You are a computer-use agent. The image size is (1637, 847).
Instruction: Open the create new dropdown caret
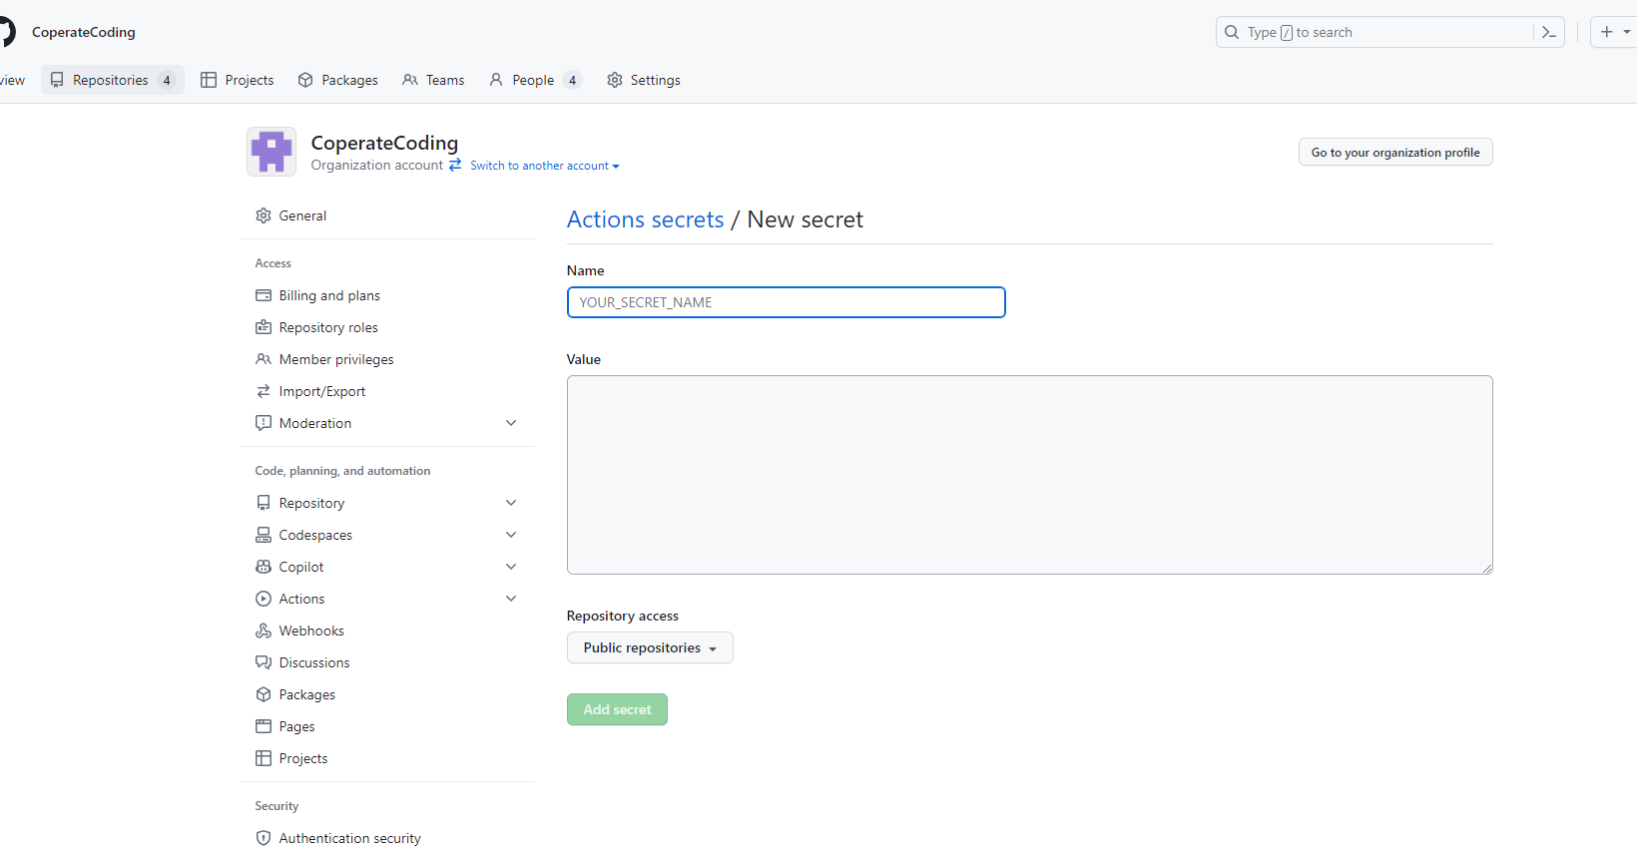(1627, 32)
